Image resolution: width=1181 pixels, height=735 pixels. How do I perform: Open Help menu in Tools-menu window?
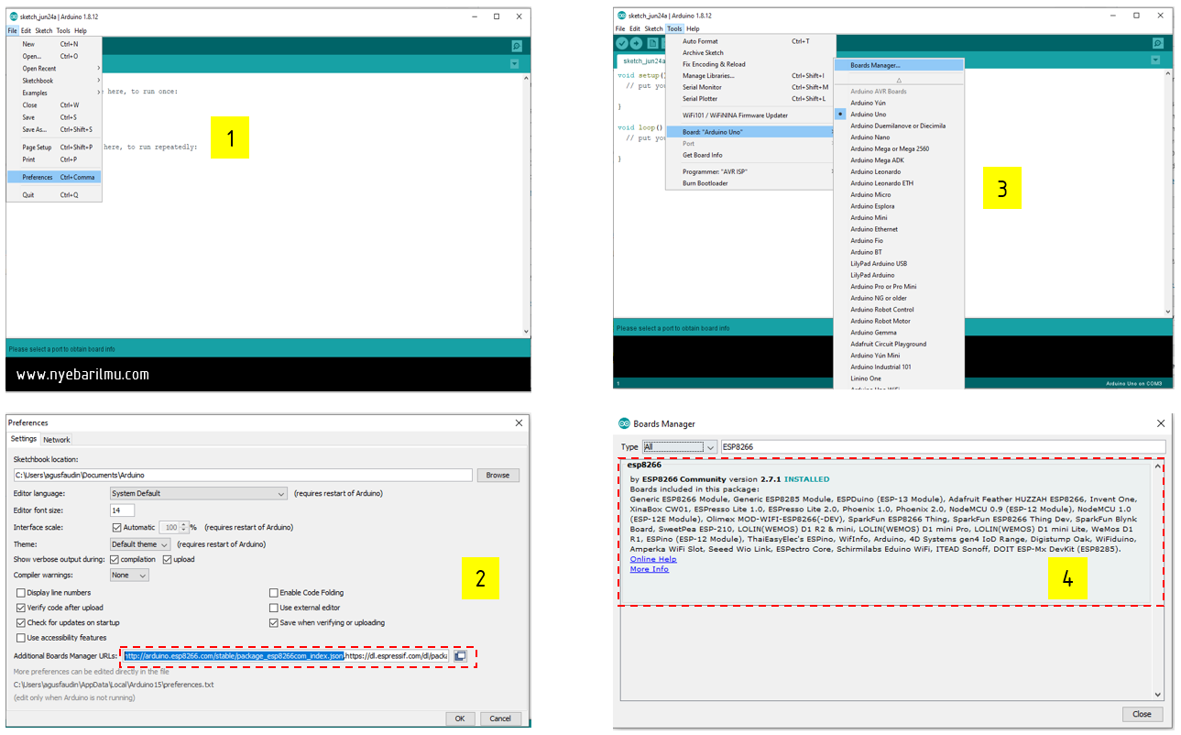pyautogui.click(x=693, y=28)
